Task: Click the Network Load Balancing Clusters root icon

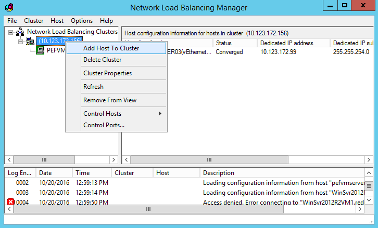Action: click(x=20, y=32)
